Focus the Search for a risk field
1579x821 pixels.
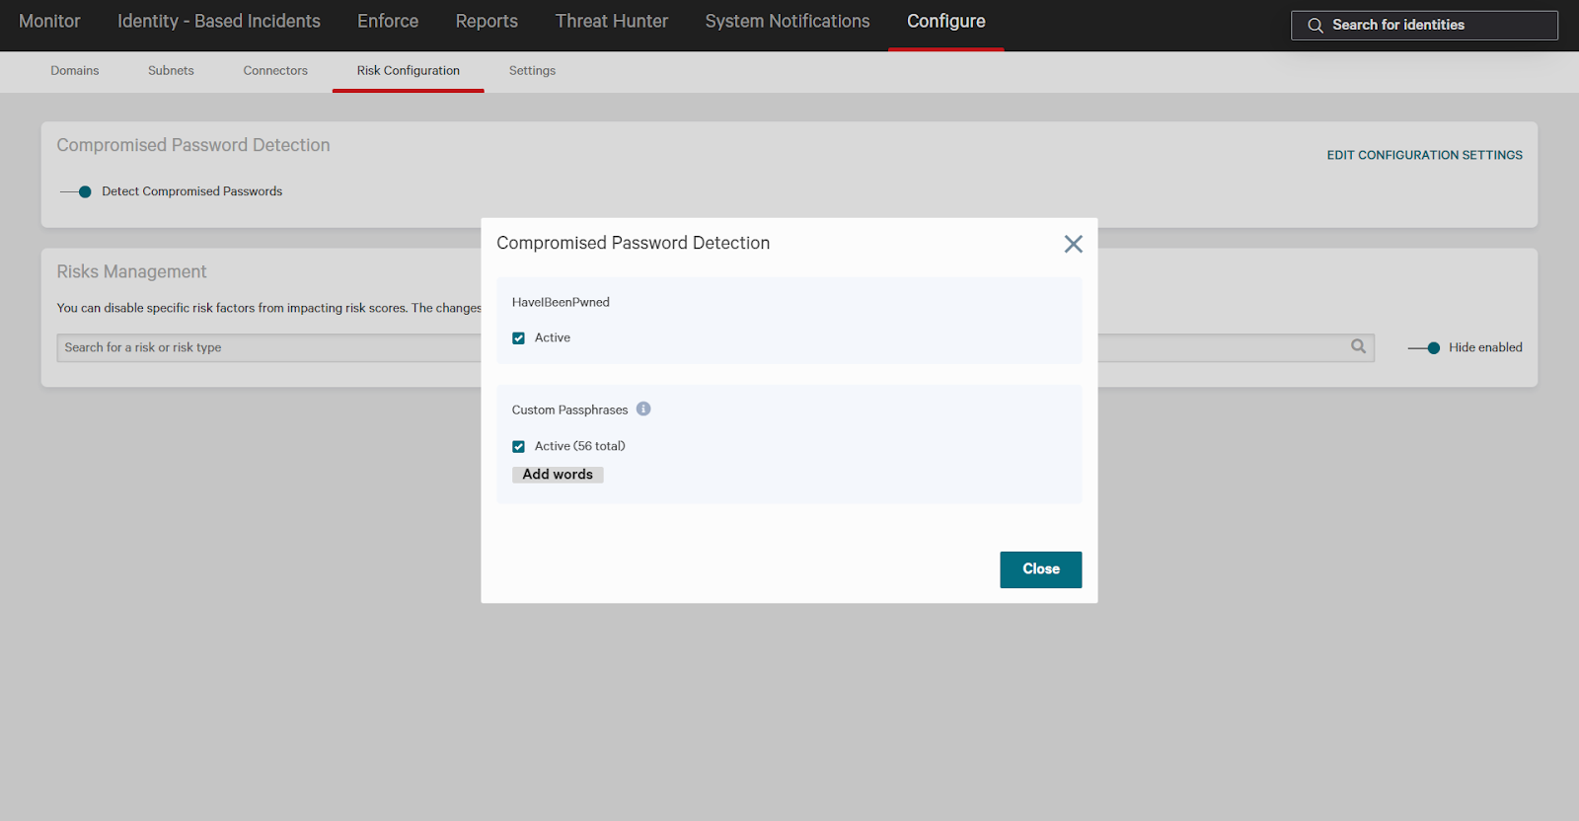pos(715,347)
